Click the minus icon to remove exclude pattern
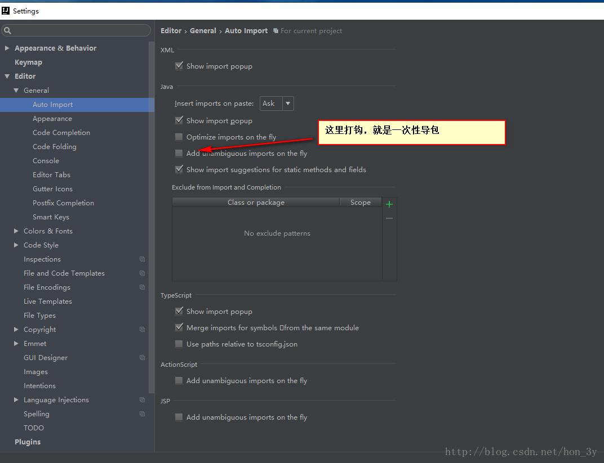This screenshot has height=463, width=604. pyautogui.click(x=389, y=218)
